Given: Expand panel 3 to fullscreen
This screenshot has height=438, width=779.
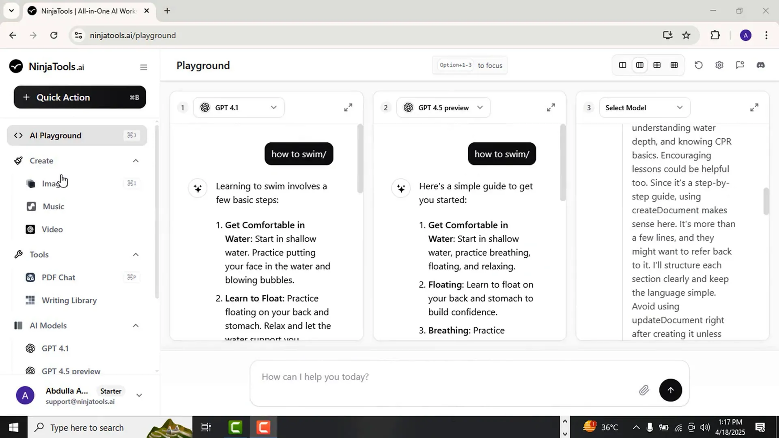Looking at the screenshot, I should point(754,107).
